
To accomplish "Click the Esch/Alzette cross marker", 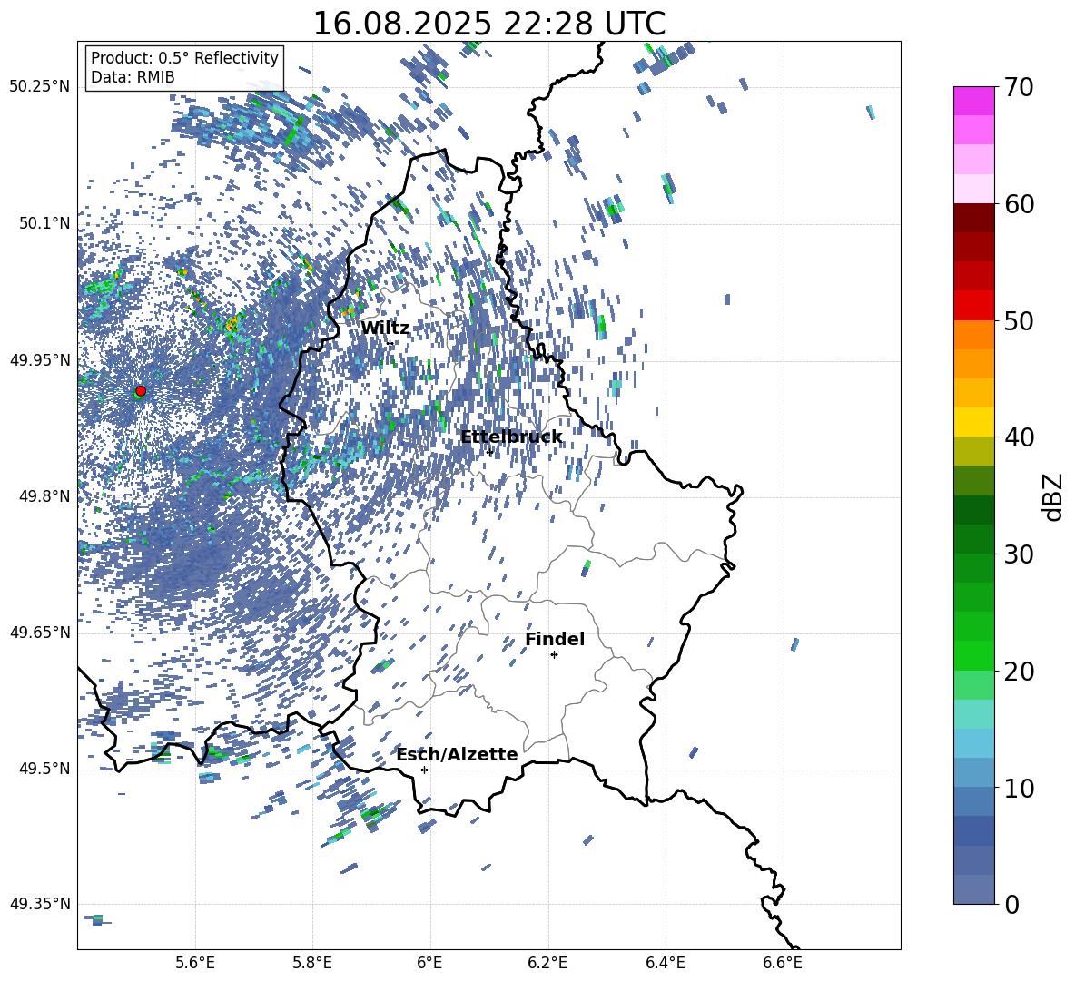I will pos(424,770).
